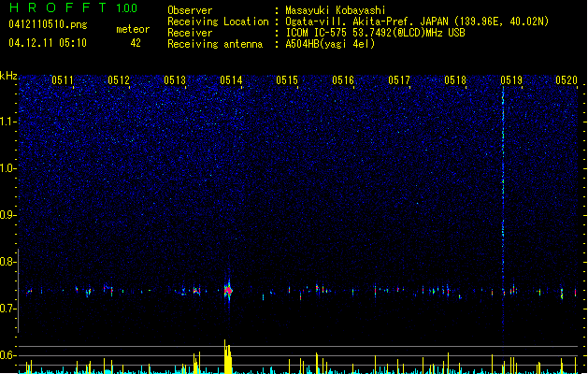Click the Observer label

pyautogui.click(x=190, y=10)
